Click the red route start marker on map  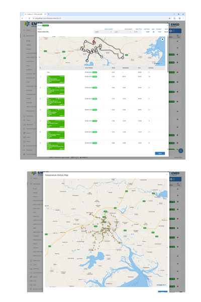pos(94,42)
